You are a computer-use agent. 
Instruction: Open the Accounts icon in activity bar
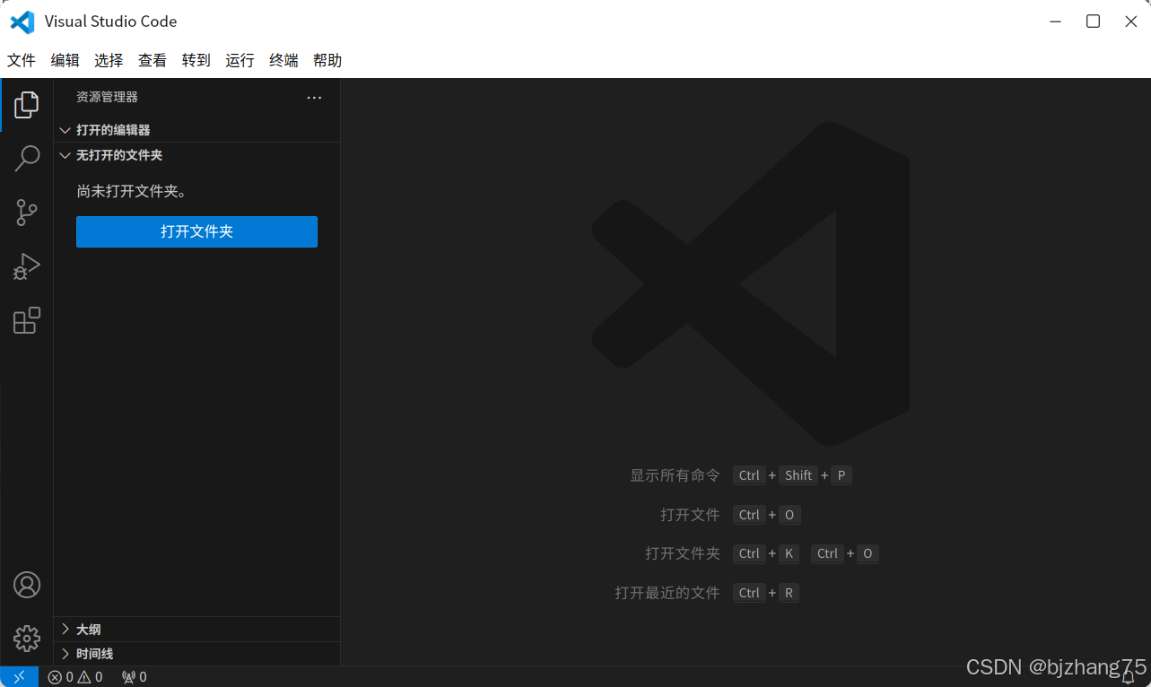click(x=27, y=585)
